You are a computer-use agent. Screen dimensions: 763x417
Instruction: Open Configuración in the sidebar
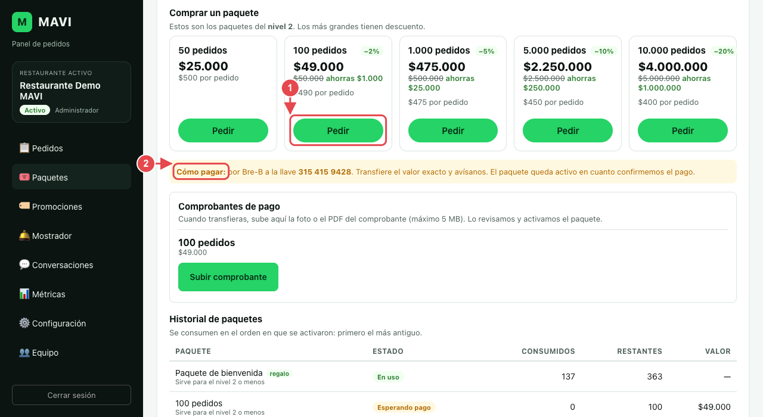[x=72, y=323]
